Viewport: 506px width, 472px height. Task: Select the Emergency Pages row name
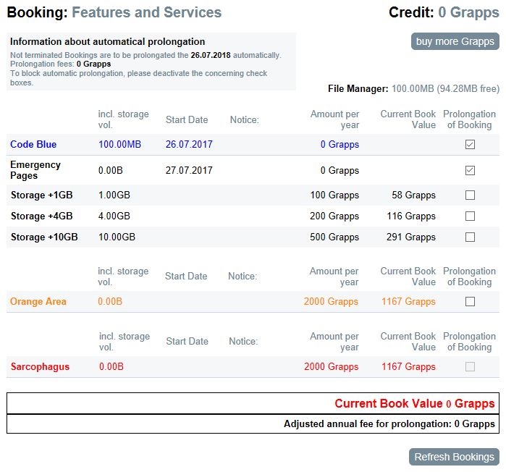pos(35,170)
